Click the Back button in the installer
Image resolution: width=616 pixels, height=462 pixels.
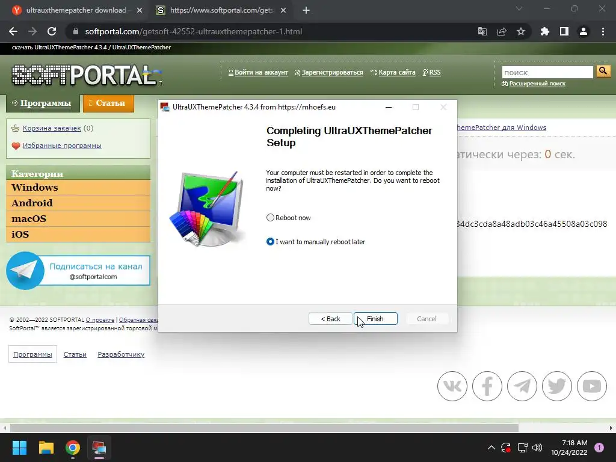(330, 319)
